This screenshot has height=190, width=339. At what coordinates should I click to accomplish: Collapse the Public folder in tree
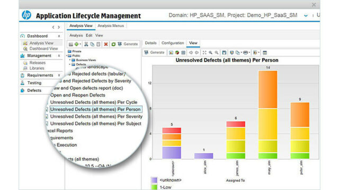(67, 55)
